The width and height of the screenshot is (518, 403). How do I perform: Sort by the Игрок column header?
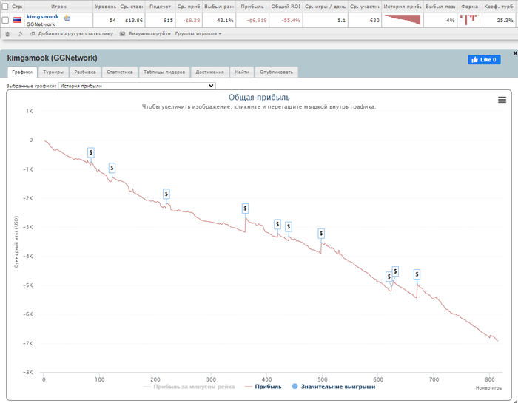coord(58,6)
